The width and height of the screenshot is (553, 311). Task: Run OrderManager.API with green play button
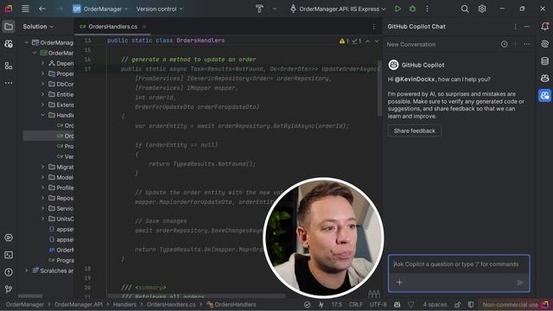pos(397,9)
